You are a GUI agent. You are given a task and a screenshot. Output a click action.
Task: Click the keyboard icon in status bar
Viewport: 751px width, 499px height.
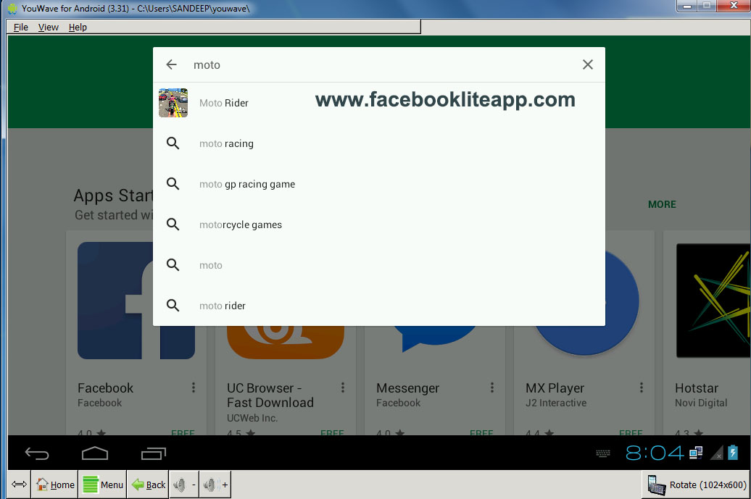pyautogui.click(x=603, y=453)
